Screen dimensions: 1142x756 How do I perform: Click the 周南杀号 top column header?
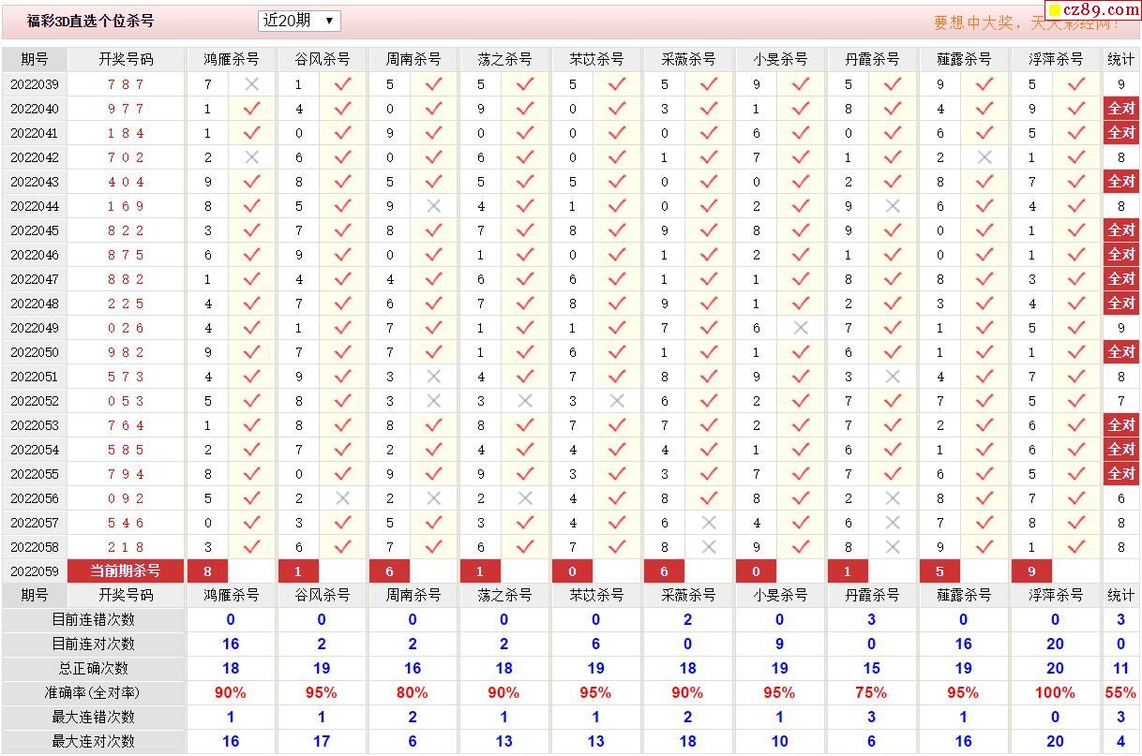pyautogui.click(x=413, y=59)
